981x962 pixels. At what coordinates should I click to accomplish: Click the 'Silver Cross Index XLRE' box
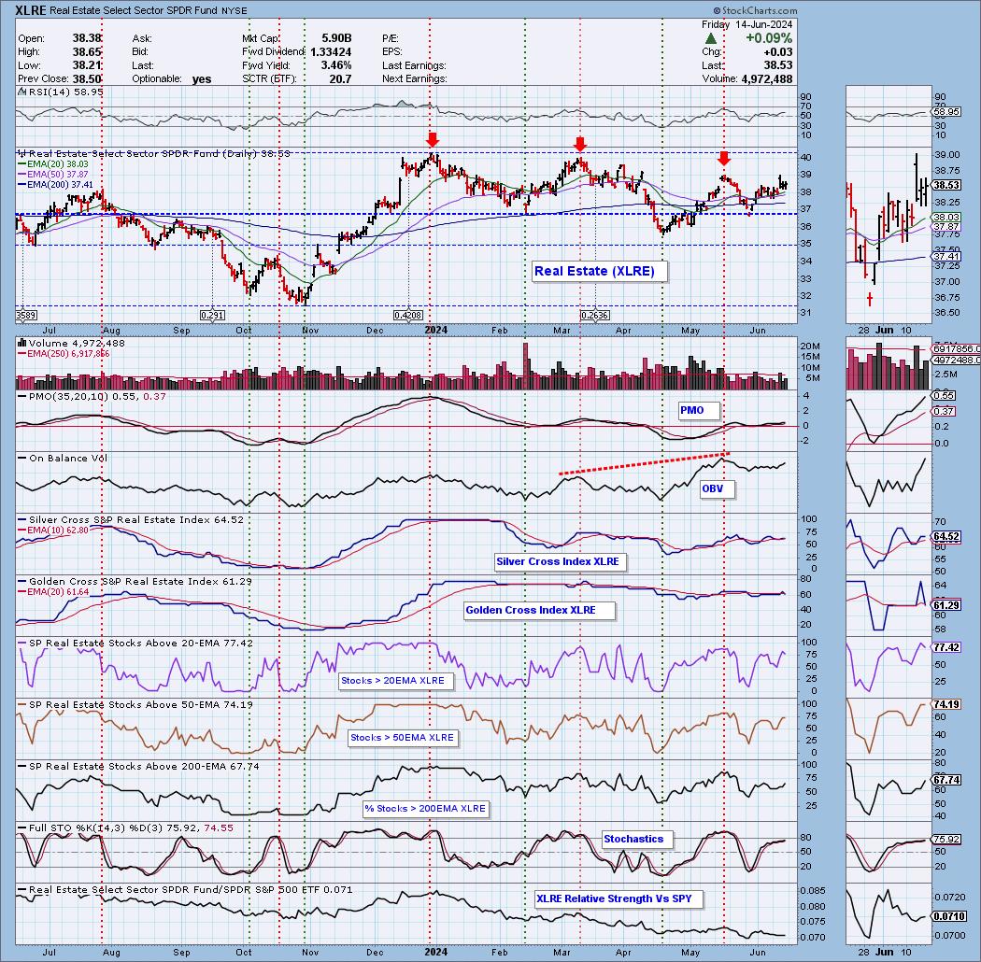[x=560, y=561]
